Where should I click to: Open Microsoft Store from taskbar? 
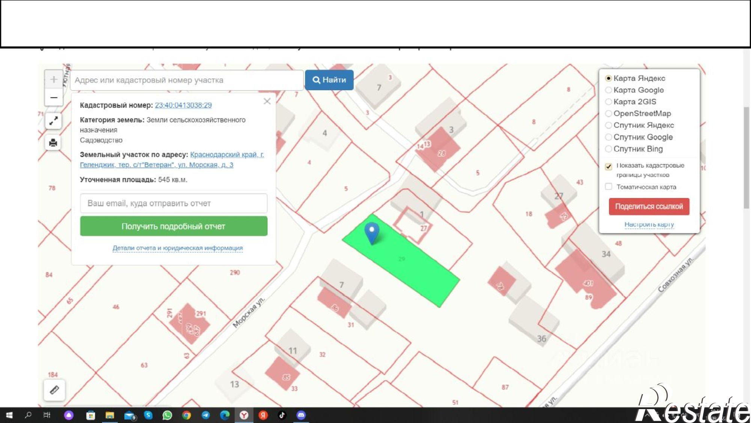click(x=90, y=415)
